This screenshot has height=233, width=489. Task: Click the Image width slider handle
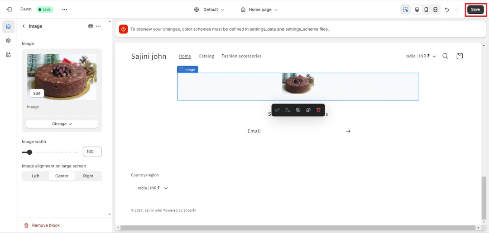pyautogui.click(x=29, y=152)
